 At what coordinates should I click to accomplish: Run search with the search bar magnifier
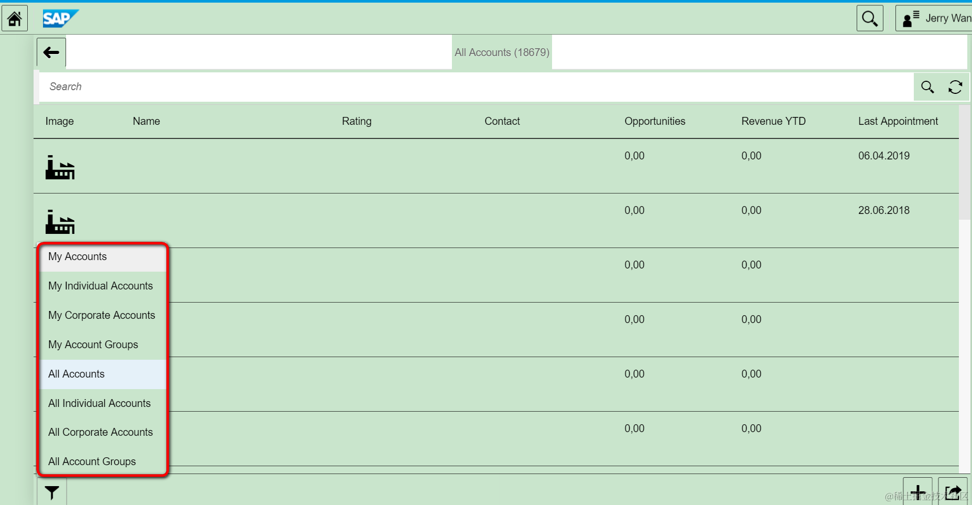[x=927, y=87]
